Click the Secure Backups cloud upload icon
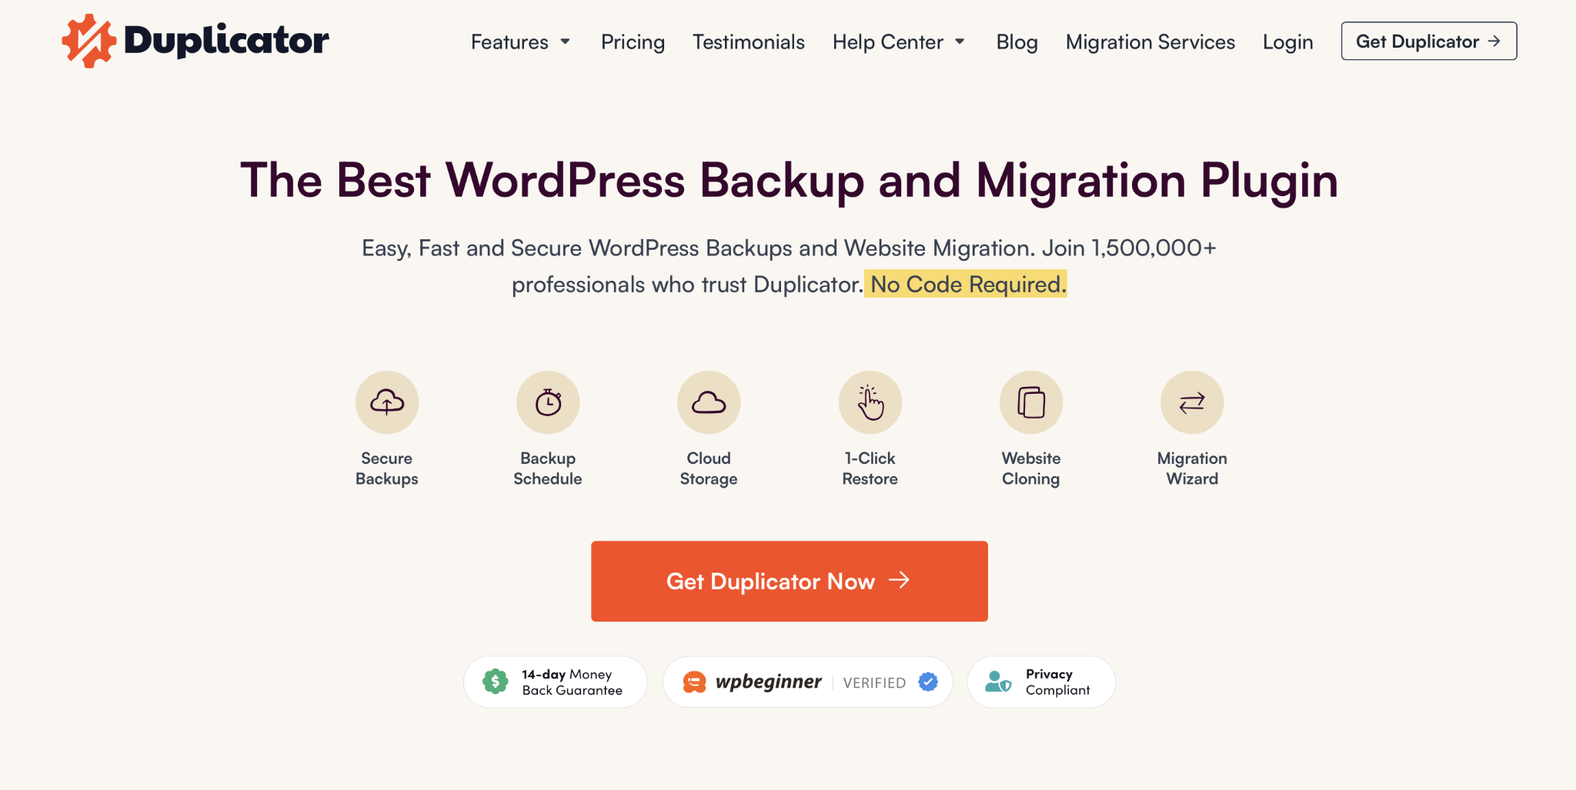Image resolution: width=1576 pixels, height=790 pixels. click(x=387, y=402)
